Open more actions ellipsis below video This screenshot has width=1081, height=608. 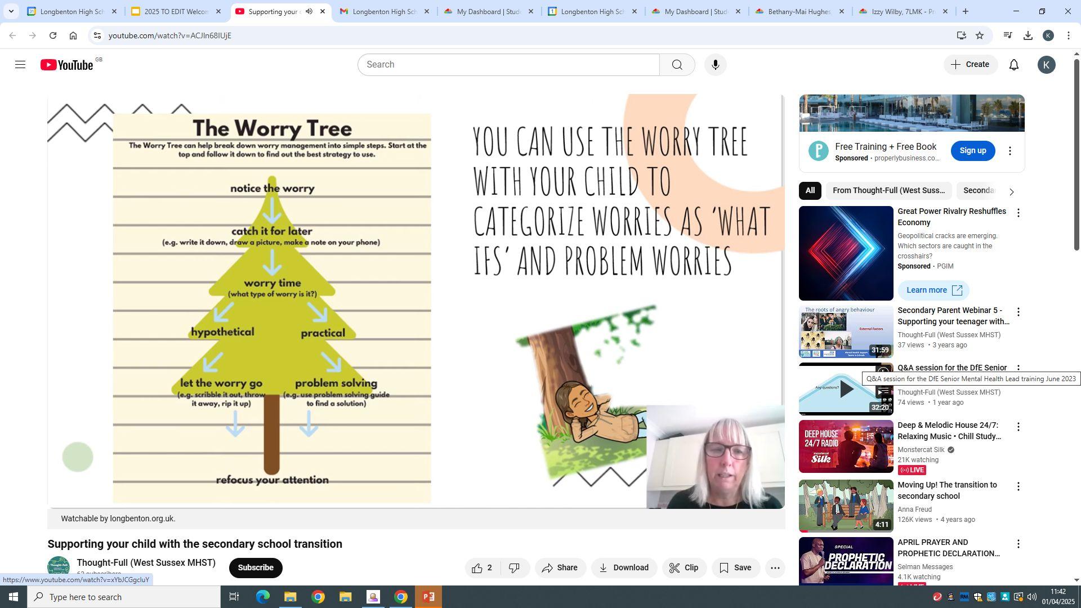[x=775, y=568]
